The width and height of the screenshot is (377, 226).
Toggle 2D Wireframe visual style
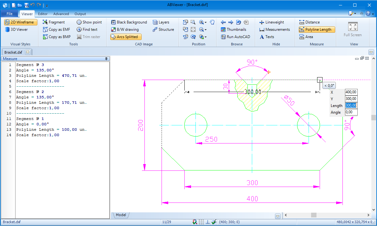21,22
